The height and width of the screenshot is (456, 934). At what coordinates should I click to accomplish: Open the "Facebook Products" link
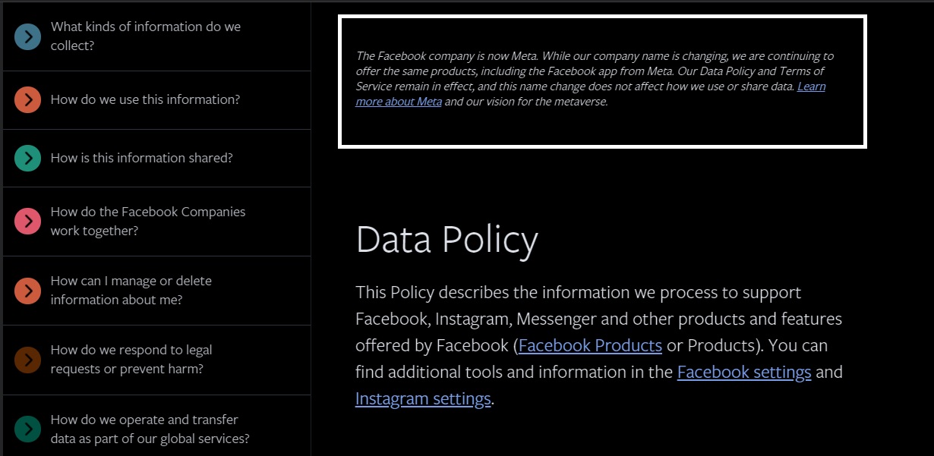point(590,345)
